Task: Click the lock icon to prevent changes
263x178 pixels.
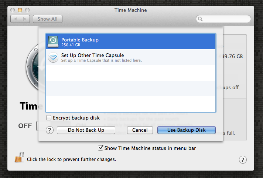Action: 19,157
